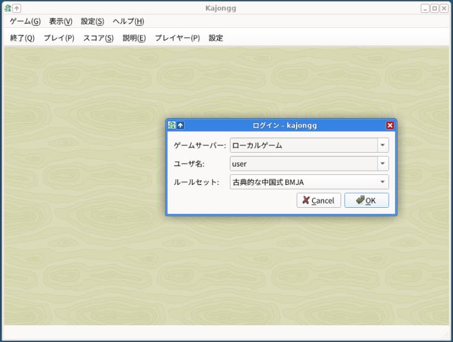Open the ゲーム(G) menu
Screen dimensions: 453x342
(x=25, y=22)
